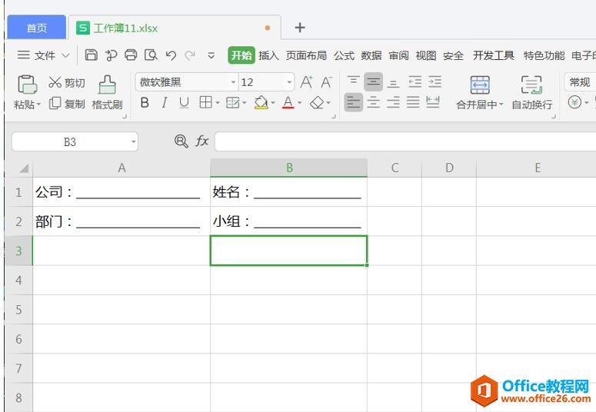Expand the fill color dropdown arrow
The width and height of the screenshot is (596, 412).
coord(273,103)
